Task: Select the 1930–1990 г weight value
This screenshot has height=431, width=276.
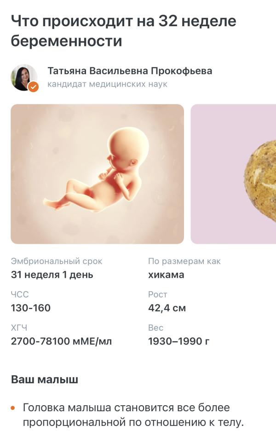Action: coord(178,341)
